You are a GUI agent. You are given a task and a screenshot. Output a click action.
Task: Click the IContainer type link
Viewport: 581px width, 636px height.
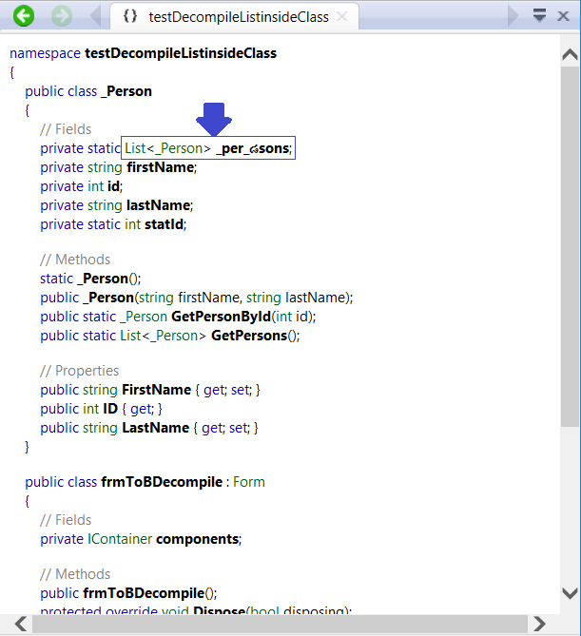click(120, 539)
